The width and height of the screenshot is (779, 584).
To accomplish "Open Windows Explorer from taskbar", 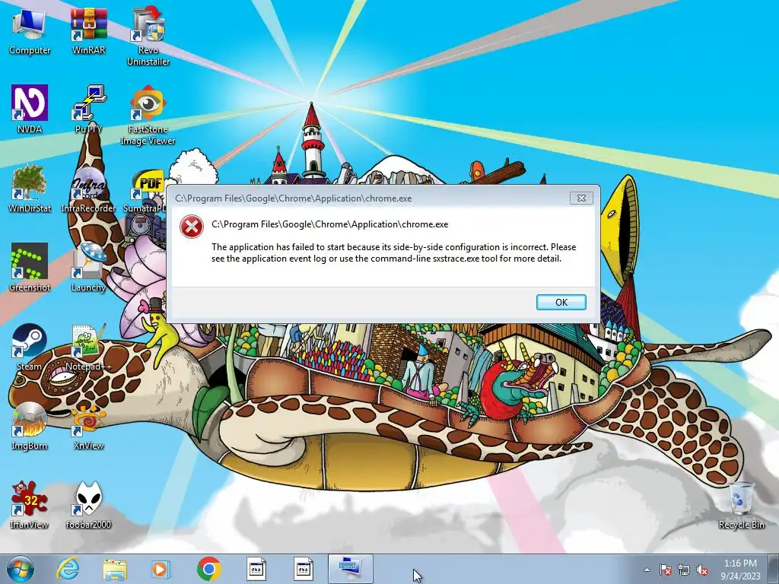I will [x=115, y=569].
